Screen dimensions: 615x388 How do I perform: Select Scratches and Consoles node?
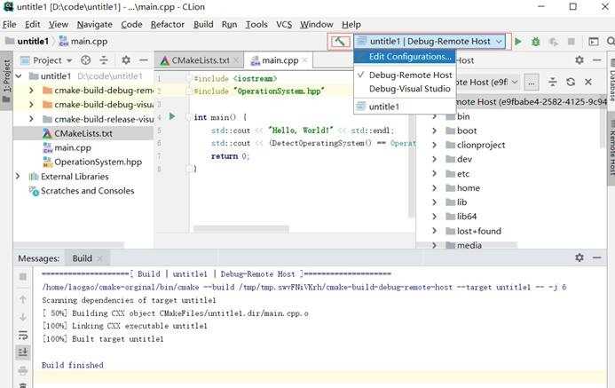(82, 191)
